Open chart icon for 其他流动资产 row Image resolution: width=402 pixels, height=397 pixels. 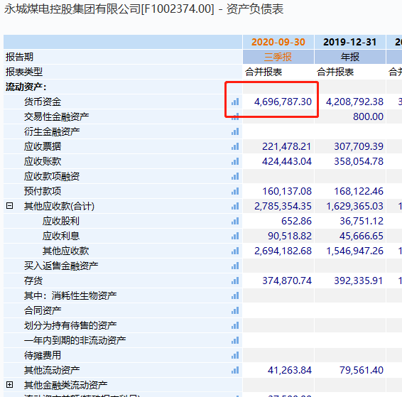point(235,370)
